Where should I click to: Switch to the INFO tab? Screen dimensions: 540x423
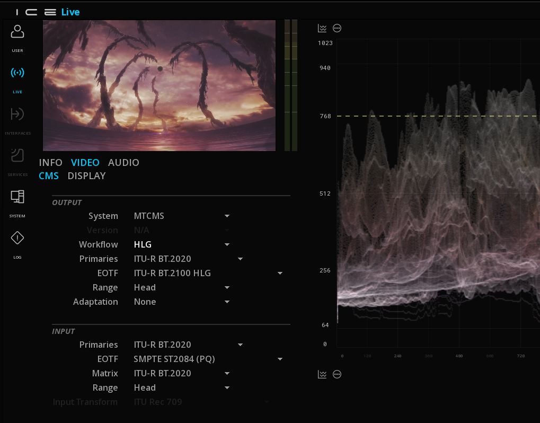51,163
